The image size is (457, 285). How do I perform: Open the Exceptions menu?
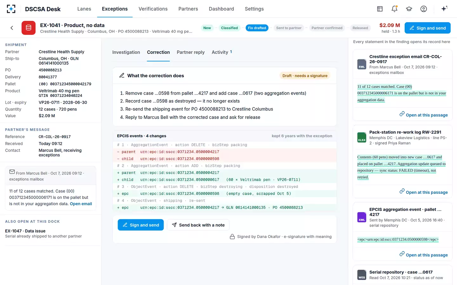[x=115, y=9]
